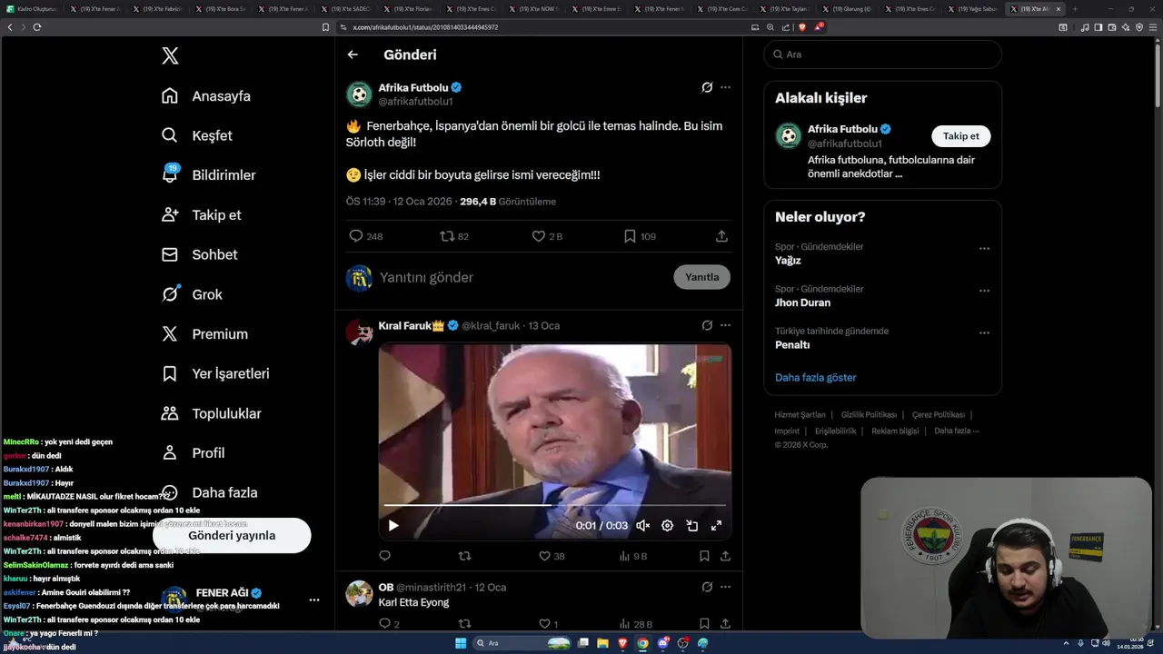Viewport: 1163px width, 654px height.
Task: Open Afrika Futbolu profile avatar in post
Action: coord(360,94)
